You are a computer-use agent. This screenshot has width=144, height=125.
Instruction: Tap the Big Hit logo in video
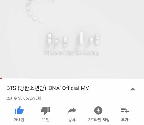tap(73, 39)
